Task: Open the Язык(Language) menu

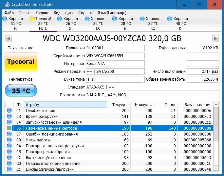Action: point(112,13)
